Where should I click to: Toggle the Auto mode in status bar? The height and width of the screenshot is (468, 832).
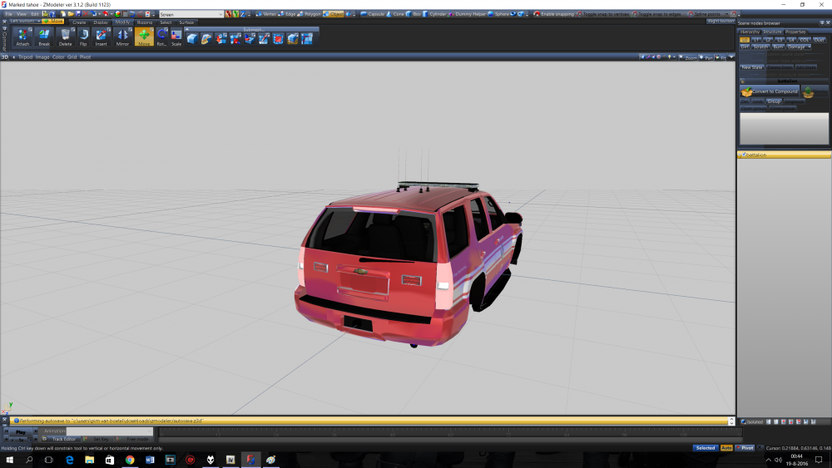pyautogui.click(x=726, y=448)
